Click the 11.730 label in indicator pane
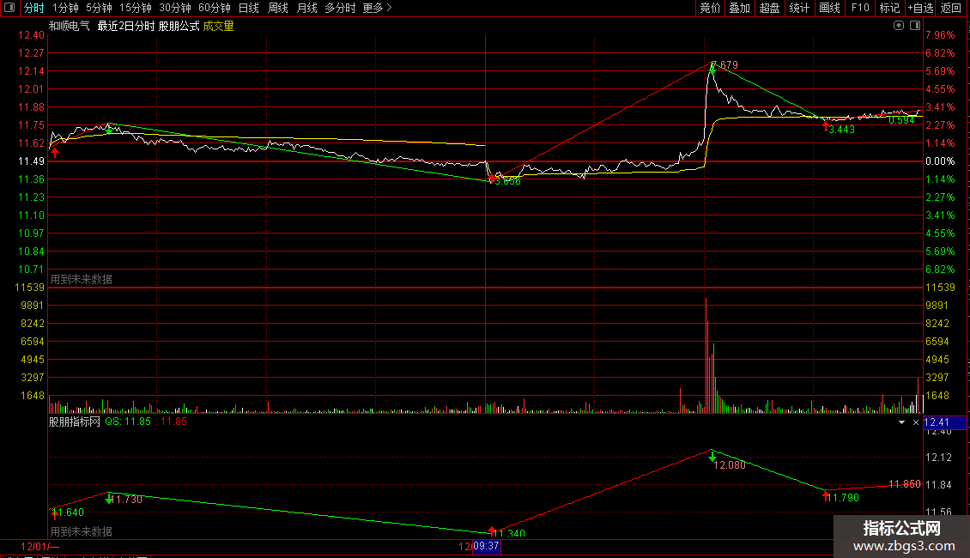Screen dimensions: 970x558 tap(126, 500)
